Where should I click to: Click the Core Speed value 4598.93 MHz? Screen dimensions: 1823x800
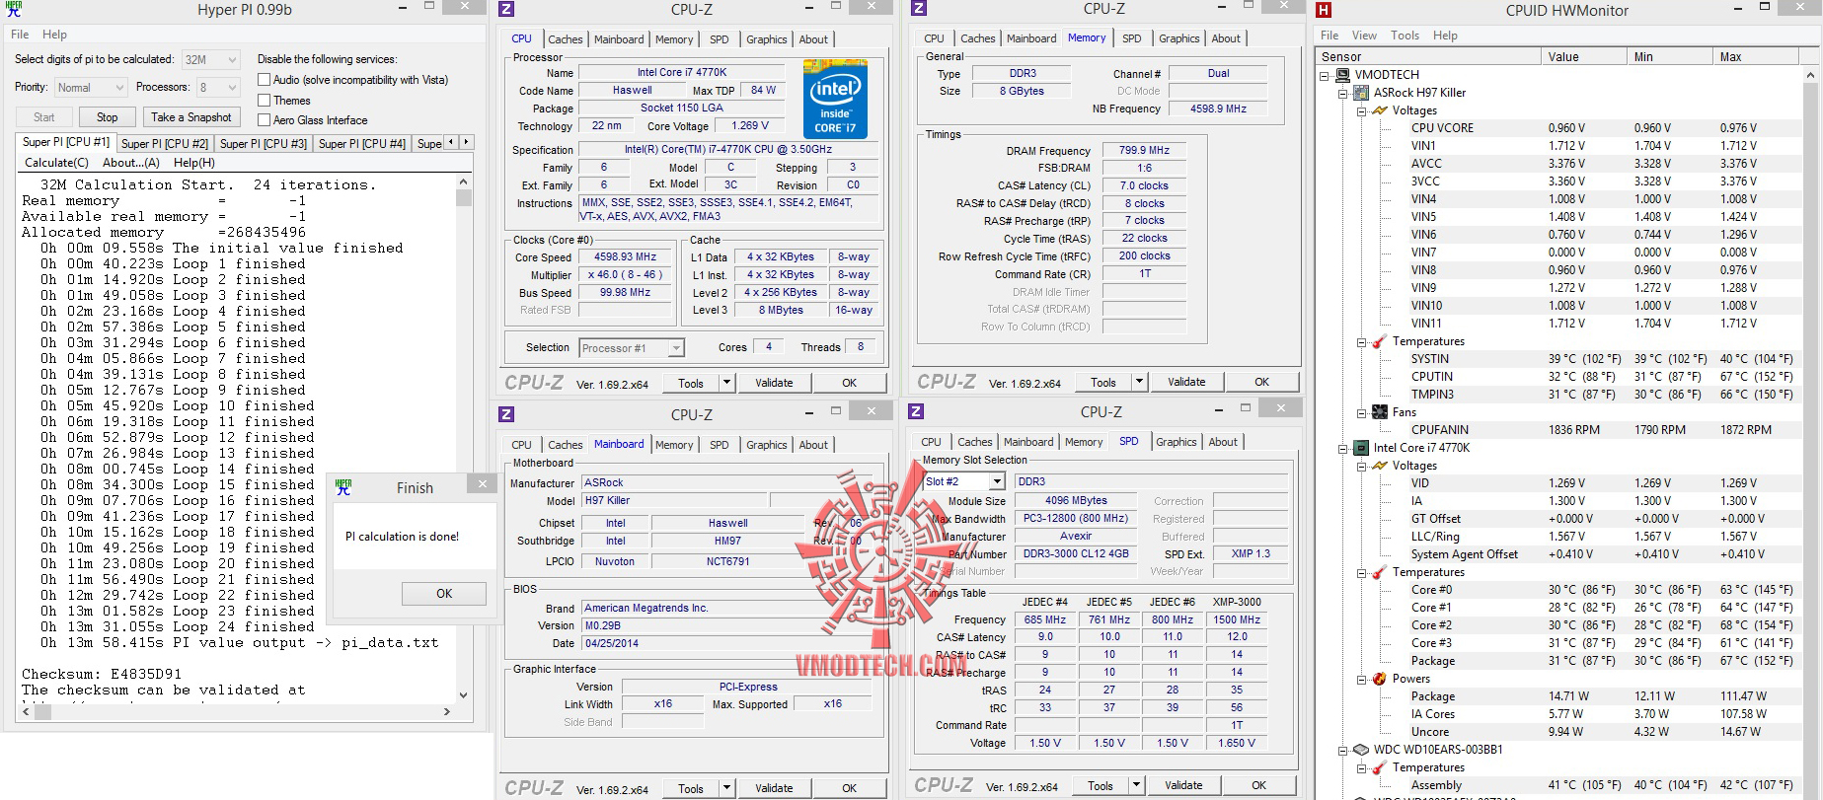tap(625, 257)
